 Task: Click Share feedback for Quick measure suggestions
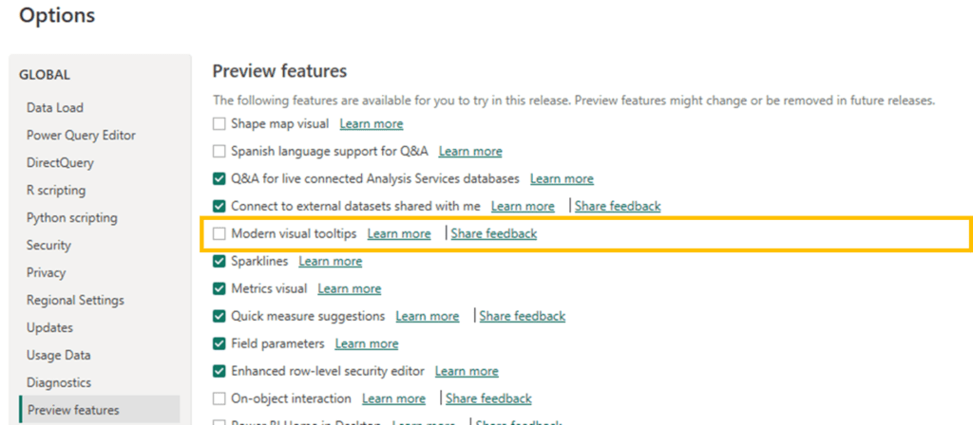point(522,316)
